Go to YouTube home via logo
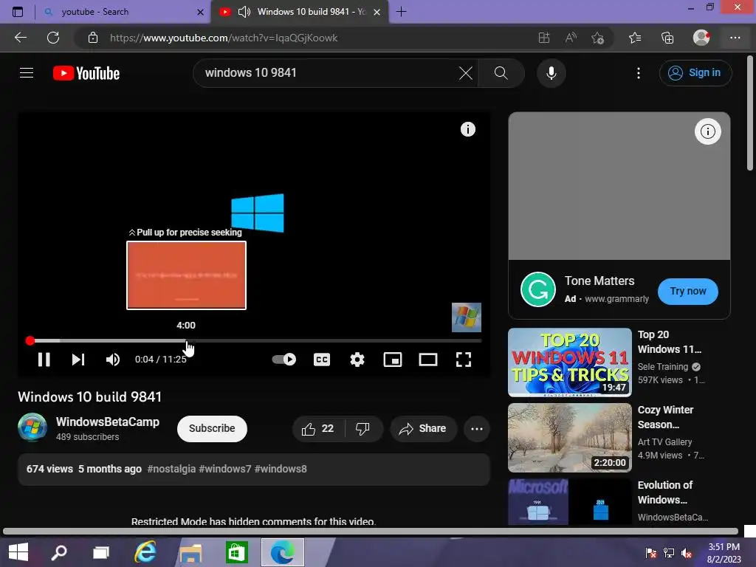The image size is (756, 567). point(86,73)
